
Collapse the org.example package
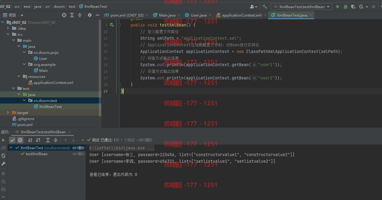click(24, 64)
